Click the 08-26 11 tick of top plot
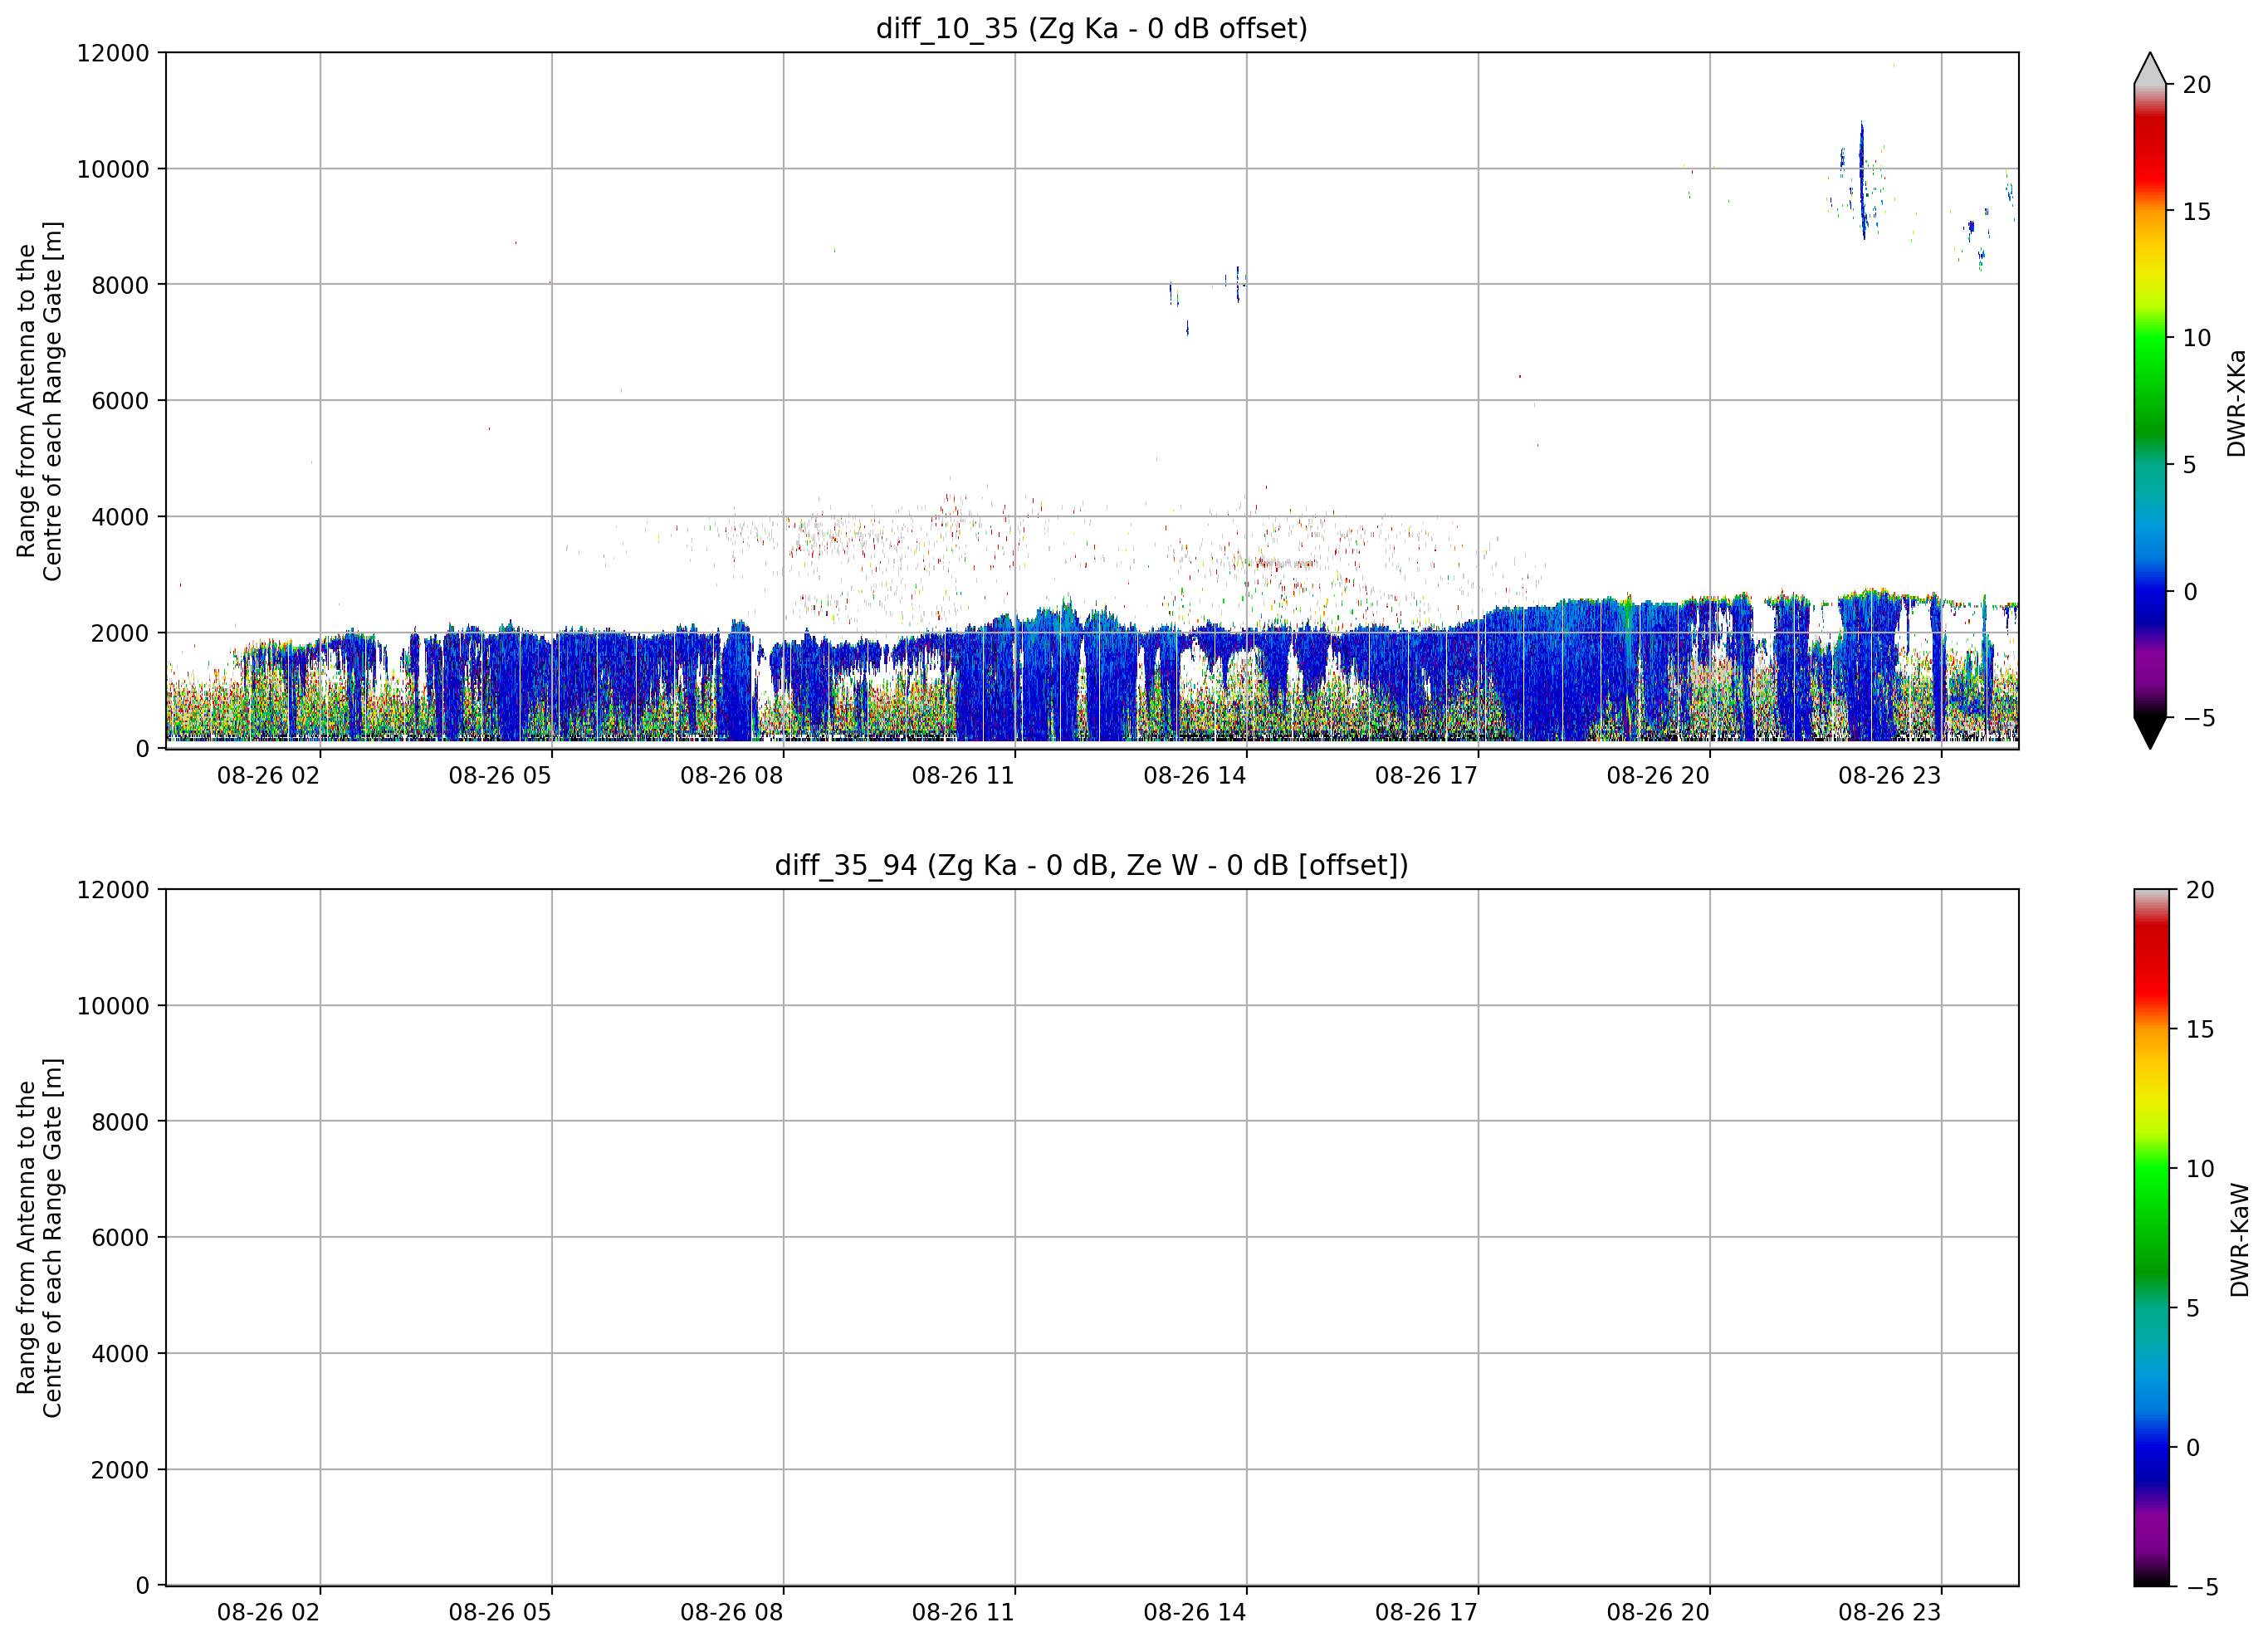This screenshot has width=2268, height=1642. point(963,775)
